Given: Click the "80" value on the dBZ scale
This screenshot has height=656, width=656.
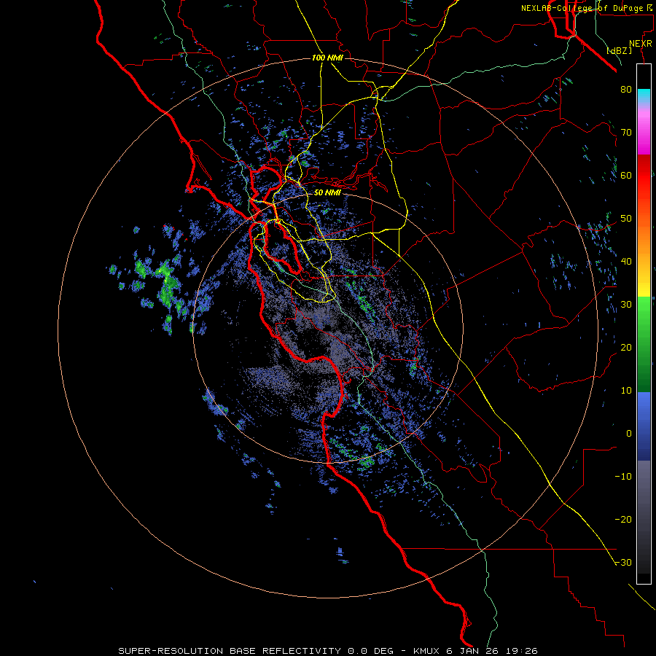Looking at the screenshot, I should [626, 90].
